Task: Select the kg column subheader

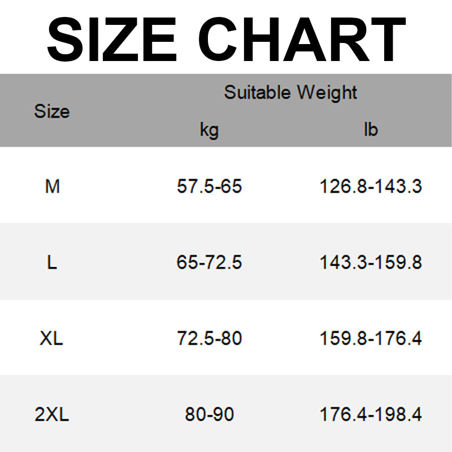Action: click(x=209, y=131)
